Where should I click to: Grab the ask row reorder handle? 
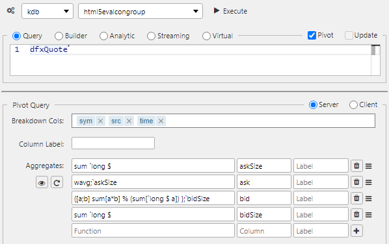[369, 182]
